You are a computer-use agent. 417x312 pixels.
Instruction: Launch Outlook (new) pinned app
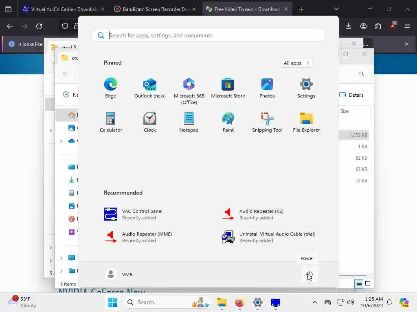click(150, 88)
